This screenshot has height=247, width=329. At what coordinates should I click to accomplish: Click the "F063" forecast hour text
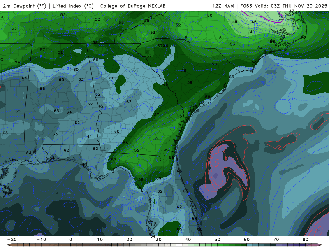pyautogui.click(x=246, y=6)
